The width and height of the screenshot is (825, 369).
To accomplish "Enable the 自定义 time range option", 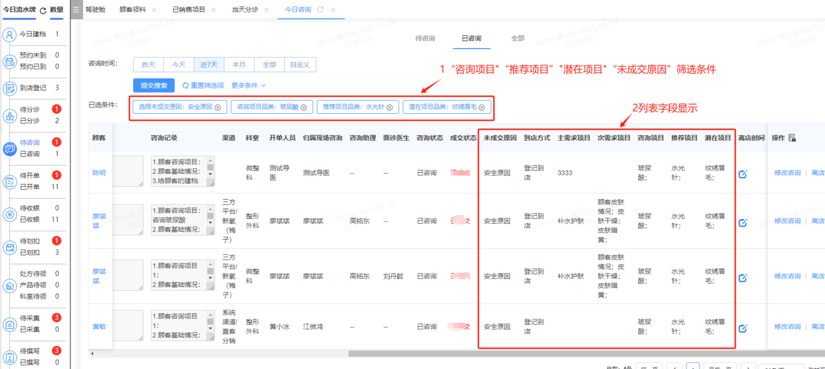I will 299,64.
